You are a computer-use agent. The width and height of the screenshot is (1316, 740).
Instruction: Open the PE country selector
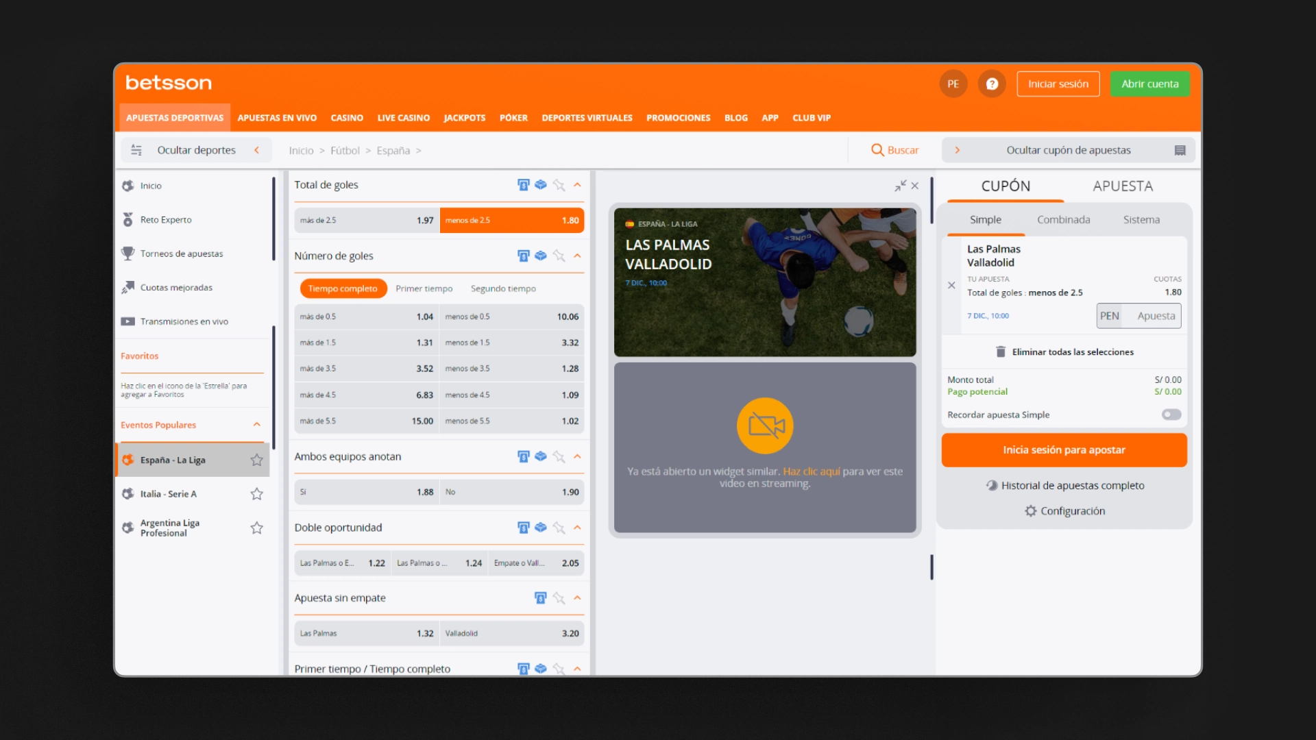click(x=953, y=84)
